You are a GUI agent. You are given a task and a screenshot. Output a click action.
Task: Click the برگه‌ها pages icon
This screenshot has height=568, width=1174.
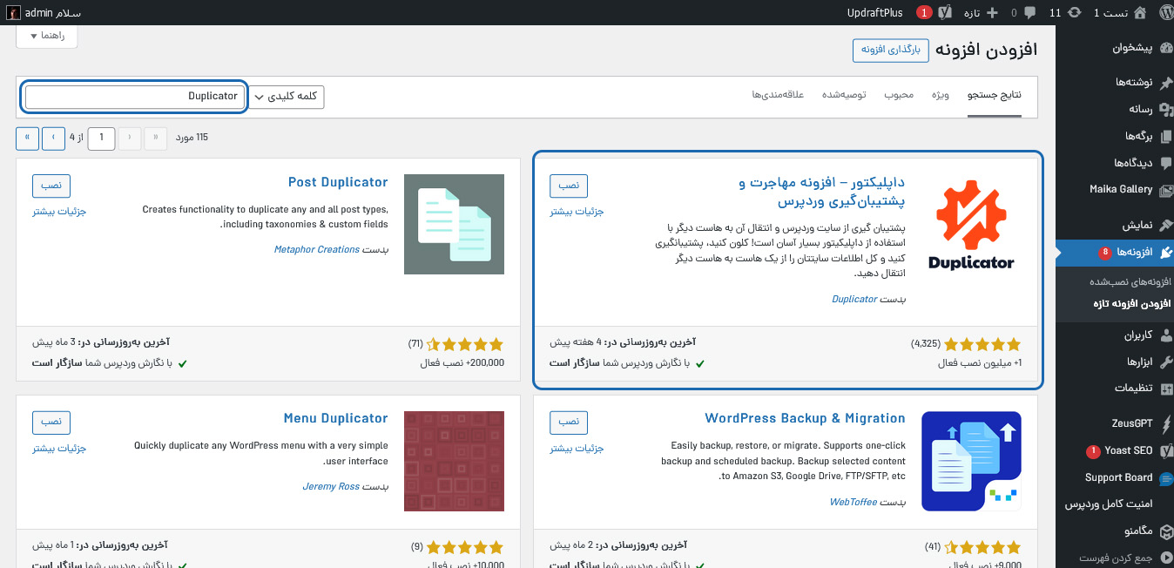click(x=1166, y=136)
